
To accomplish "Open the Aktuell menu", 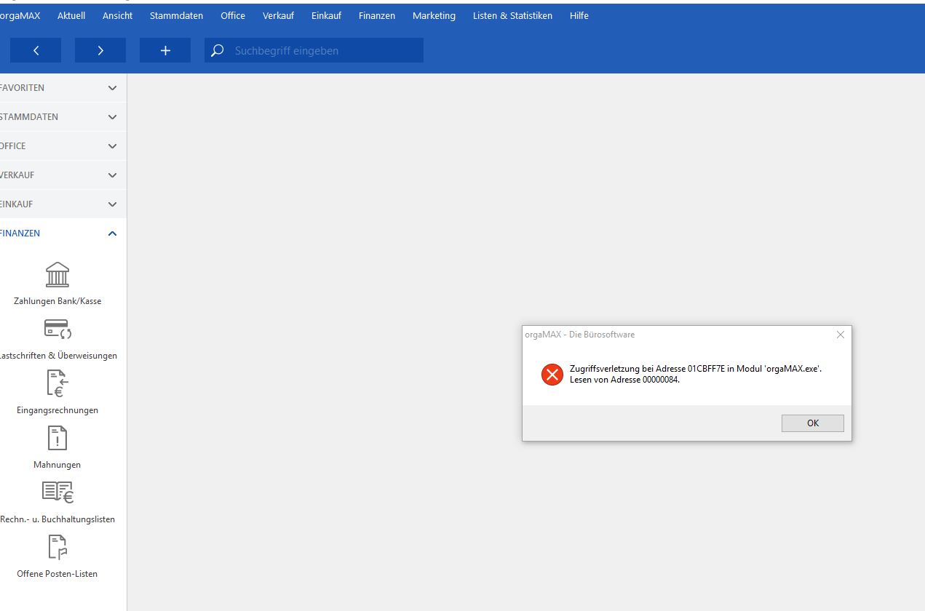I will (x=71, y=15).
